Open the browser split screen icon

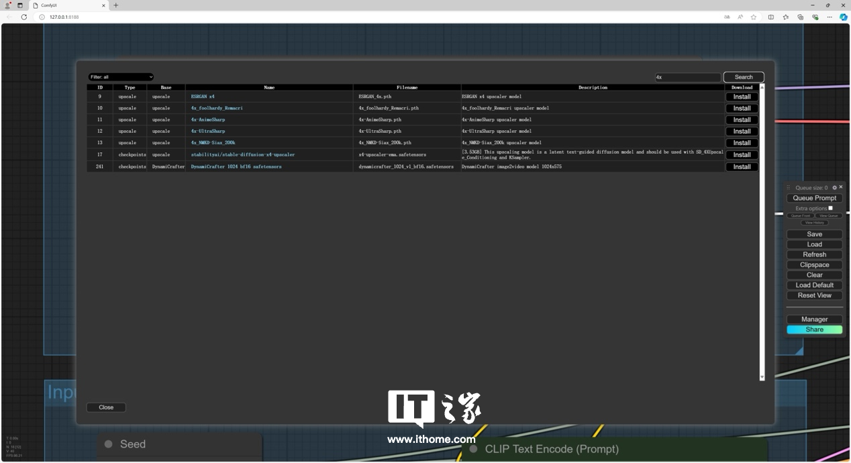771,17
